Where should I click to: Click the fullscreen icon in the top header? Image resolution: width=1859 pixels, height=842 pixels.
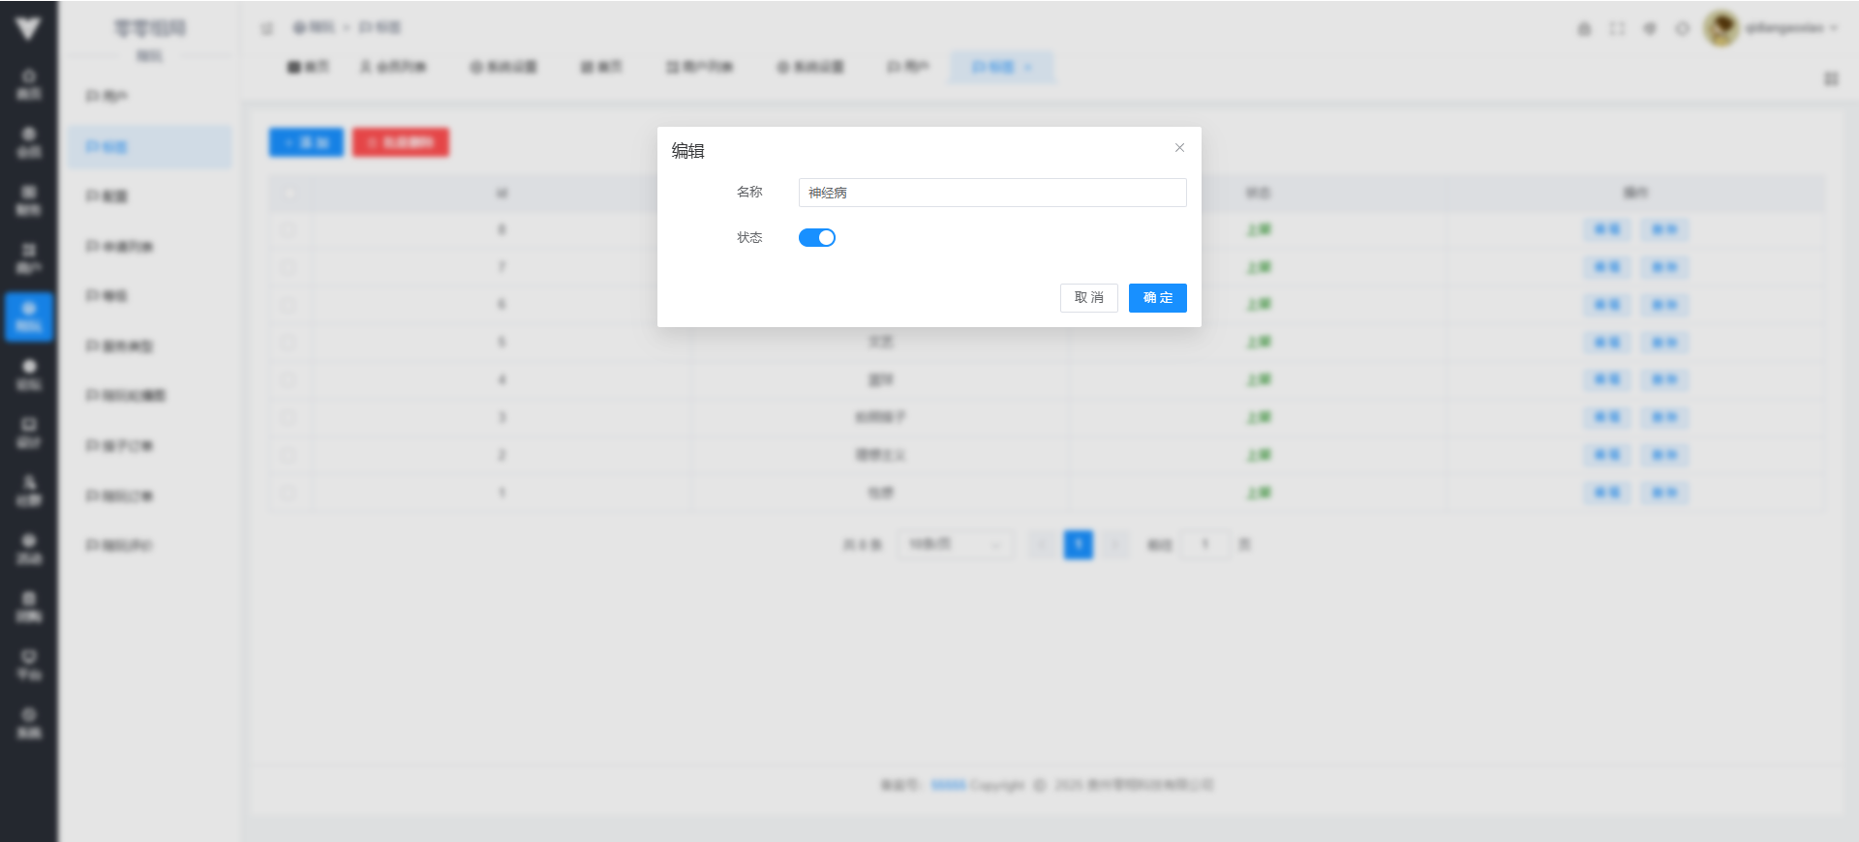1617,29
